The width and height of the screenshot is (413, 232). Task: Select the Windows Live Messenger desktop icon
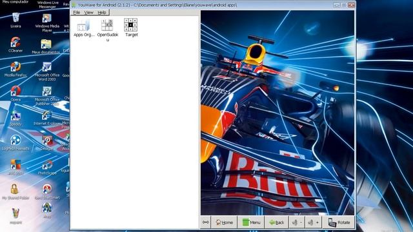click(x=47, y=5)
